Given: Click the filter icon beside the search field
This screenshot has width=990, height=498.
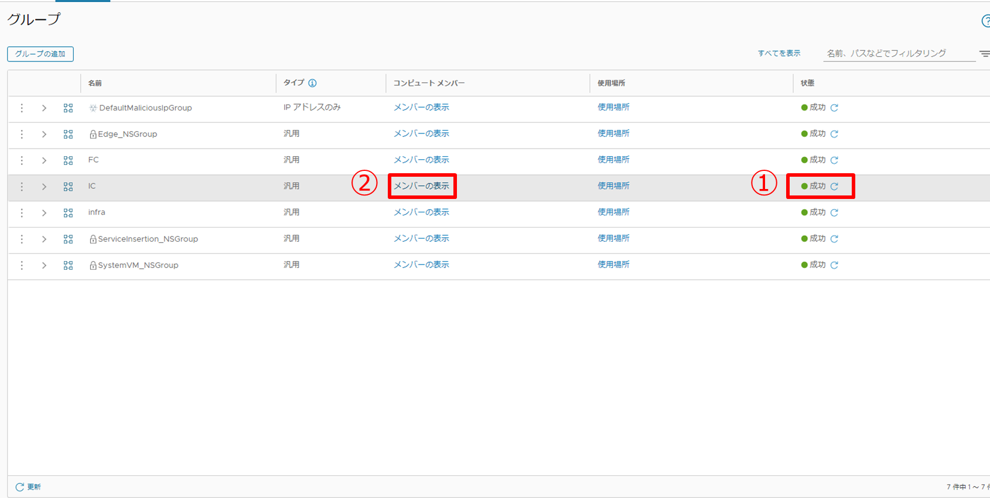Looking at the screenshot, I should [984, 54].
